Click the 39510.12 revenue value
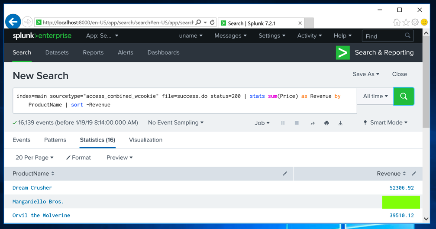This screenshot has width=436, height=229. [x=401, y=216]
